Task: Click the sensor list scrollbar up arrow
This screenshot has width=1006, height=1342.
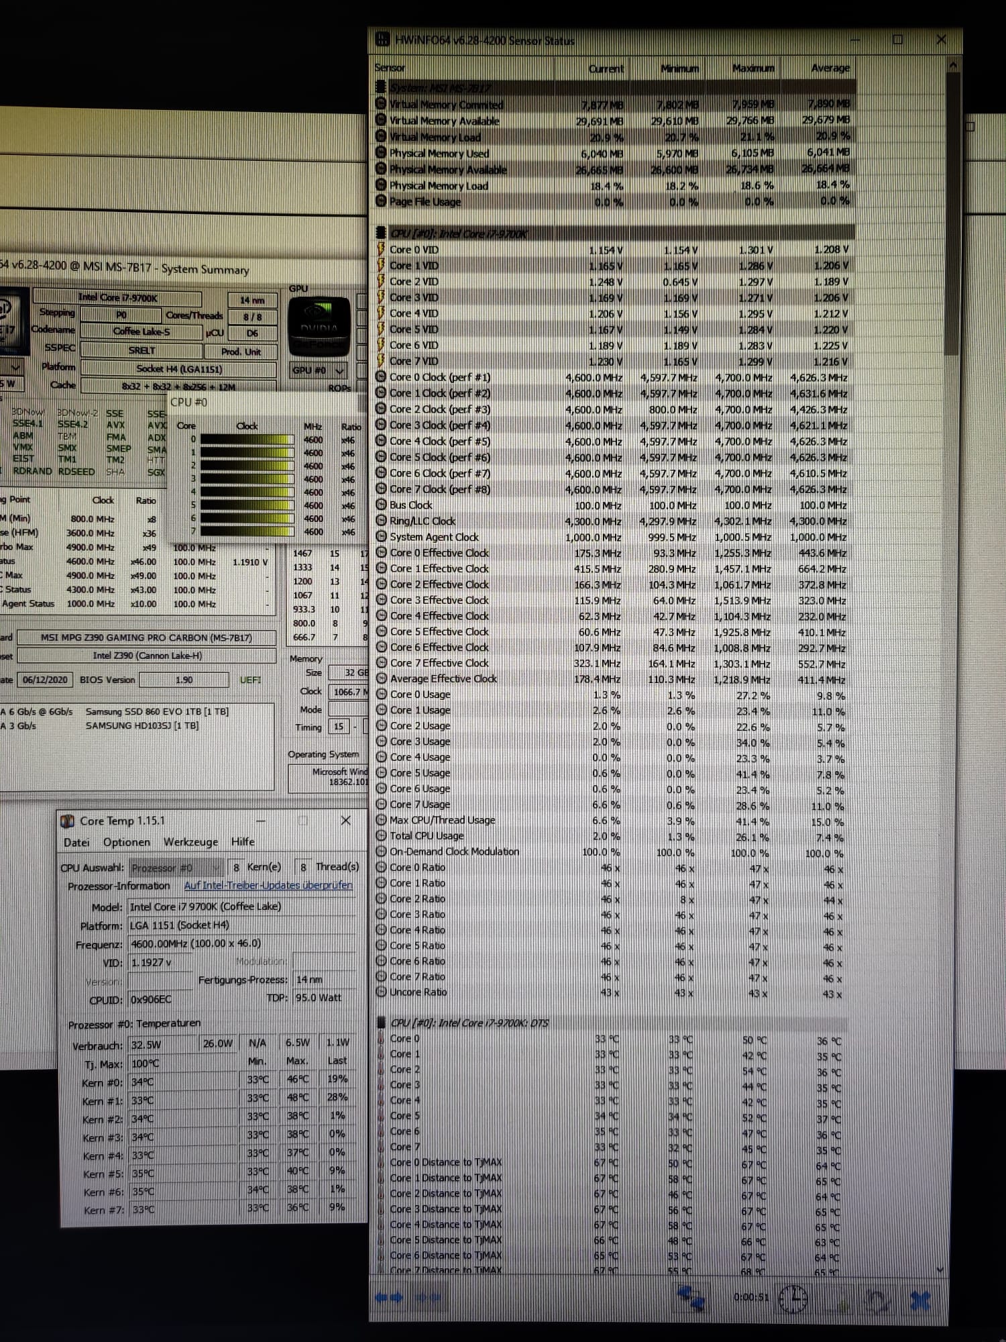Action: coord(952,66)
